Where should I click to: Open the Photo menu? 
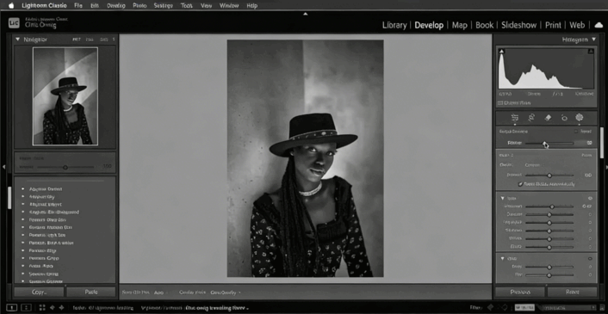140,6
